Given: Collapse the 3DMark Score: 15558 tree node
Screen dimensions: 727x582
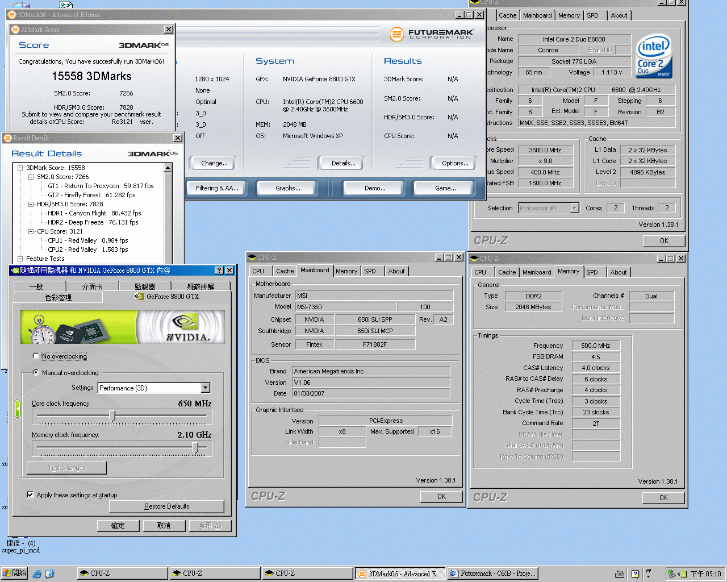Looking at the screenshot, I should click(20, 168).
